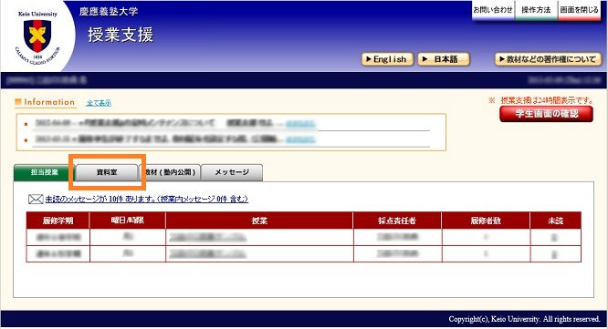
Task: Switch to the 資料室 tab
Action: pos(107,172)
